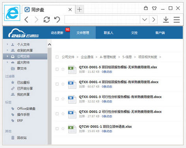Screen dimensions: 186x148
Task: Click the 企业通信 breadcrumb link
Action: coord(87,57)
